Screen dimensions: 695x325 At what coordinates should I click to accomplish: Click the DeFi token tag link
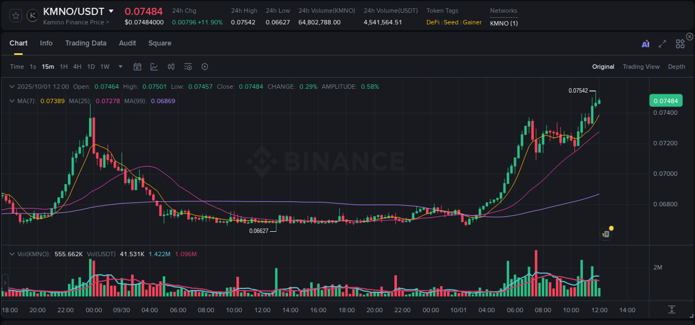coord(433,22)
